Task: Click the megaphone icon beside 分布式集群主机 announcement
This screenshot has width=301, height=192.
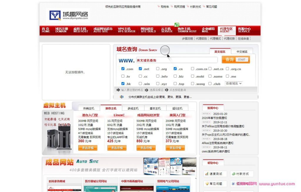Action: tap(121, 97)
